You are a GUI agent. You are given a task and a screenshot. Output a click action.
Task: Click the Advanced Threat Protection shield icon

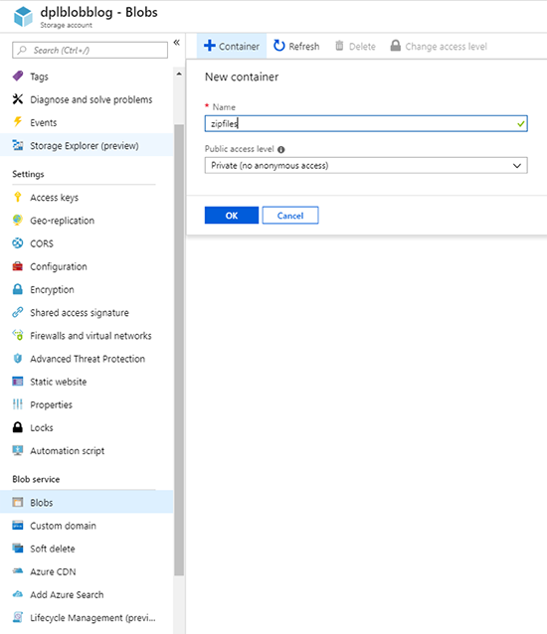click(x=18, y=359)
